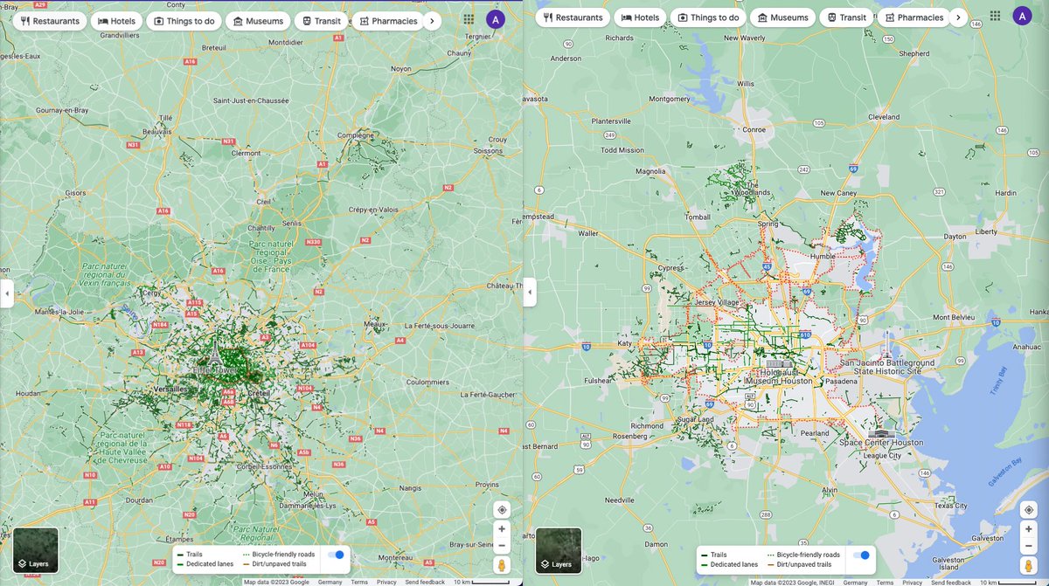Click Space Center Houston landmark icon
The image size is (1049, 586).
click(882, 432)
